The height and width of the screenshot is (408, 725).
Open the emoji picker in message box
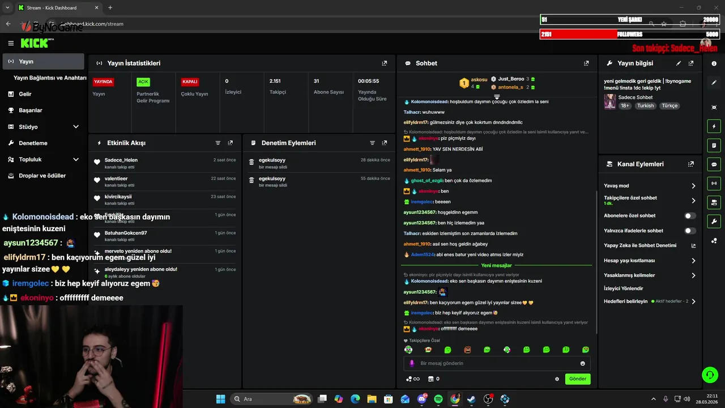(x=582, y=363)
